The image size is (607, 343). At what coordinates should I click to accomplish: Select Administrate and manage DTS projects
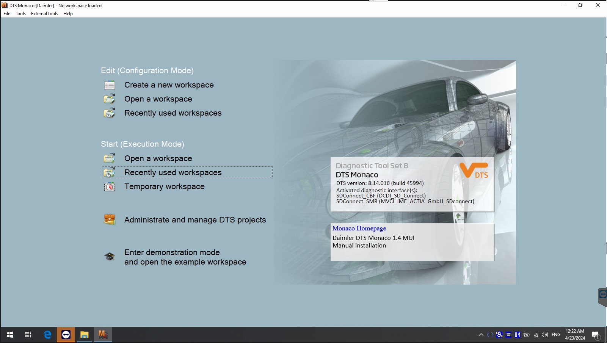(195, 220)
